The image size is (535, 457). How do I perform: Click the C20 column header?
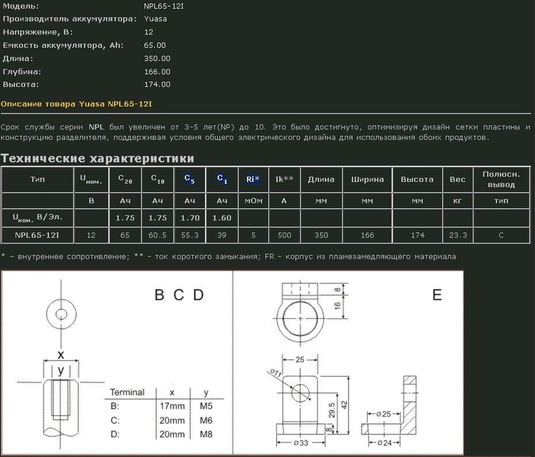coord(125,179)
